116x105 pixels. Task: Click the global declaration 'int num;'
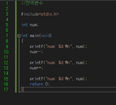click(x=30, y=25)
